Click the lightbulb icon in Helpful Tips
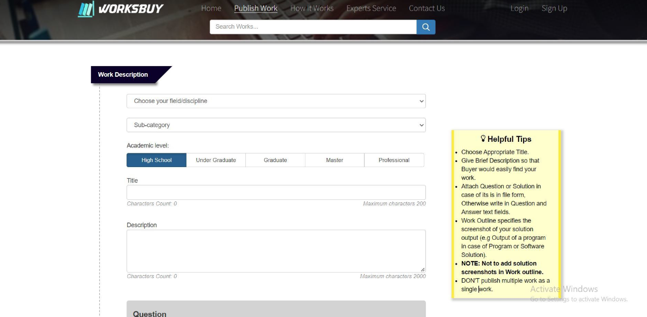Image resolution: width=647 pixels, height=317 pixels. pyautogui.click(x=483, y=139)
